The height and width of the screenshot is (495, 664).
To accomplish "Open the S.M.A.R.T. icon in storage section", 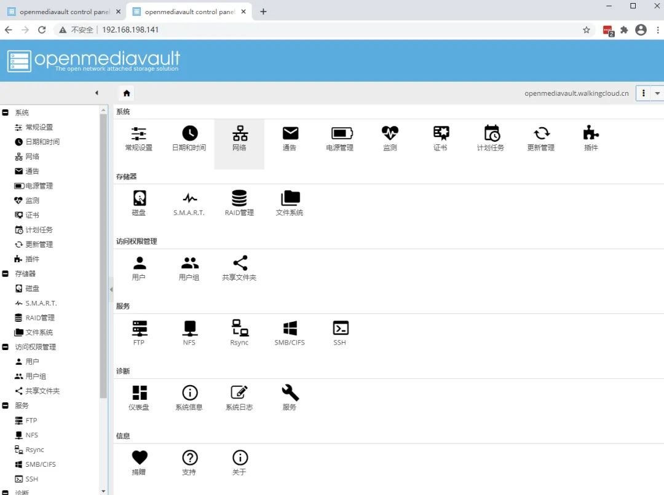I will coord(189,203).
